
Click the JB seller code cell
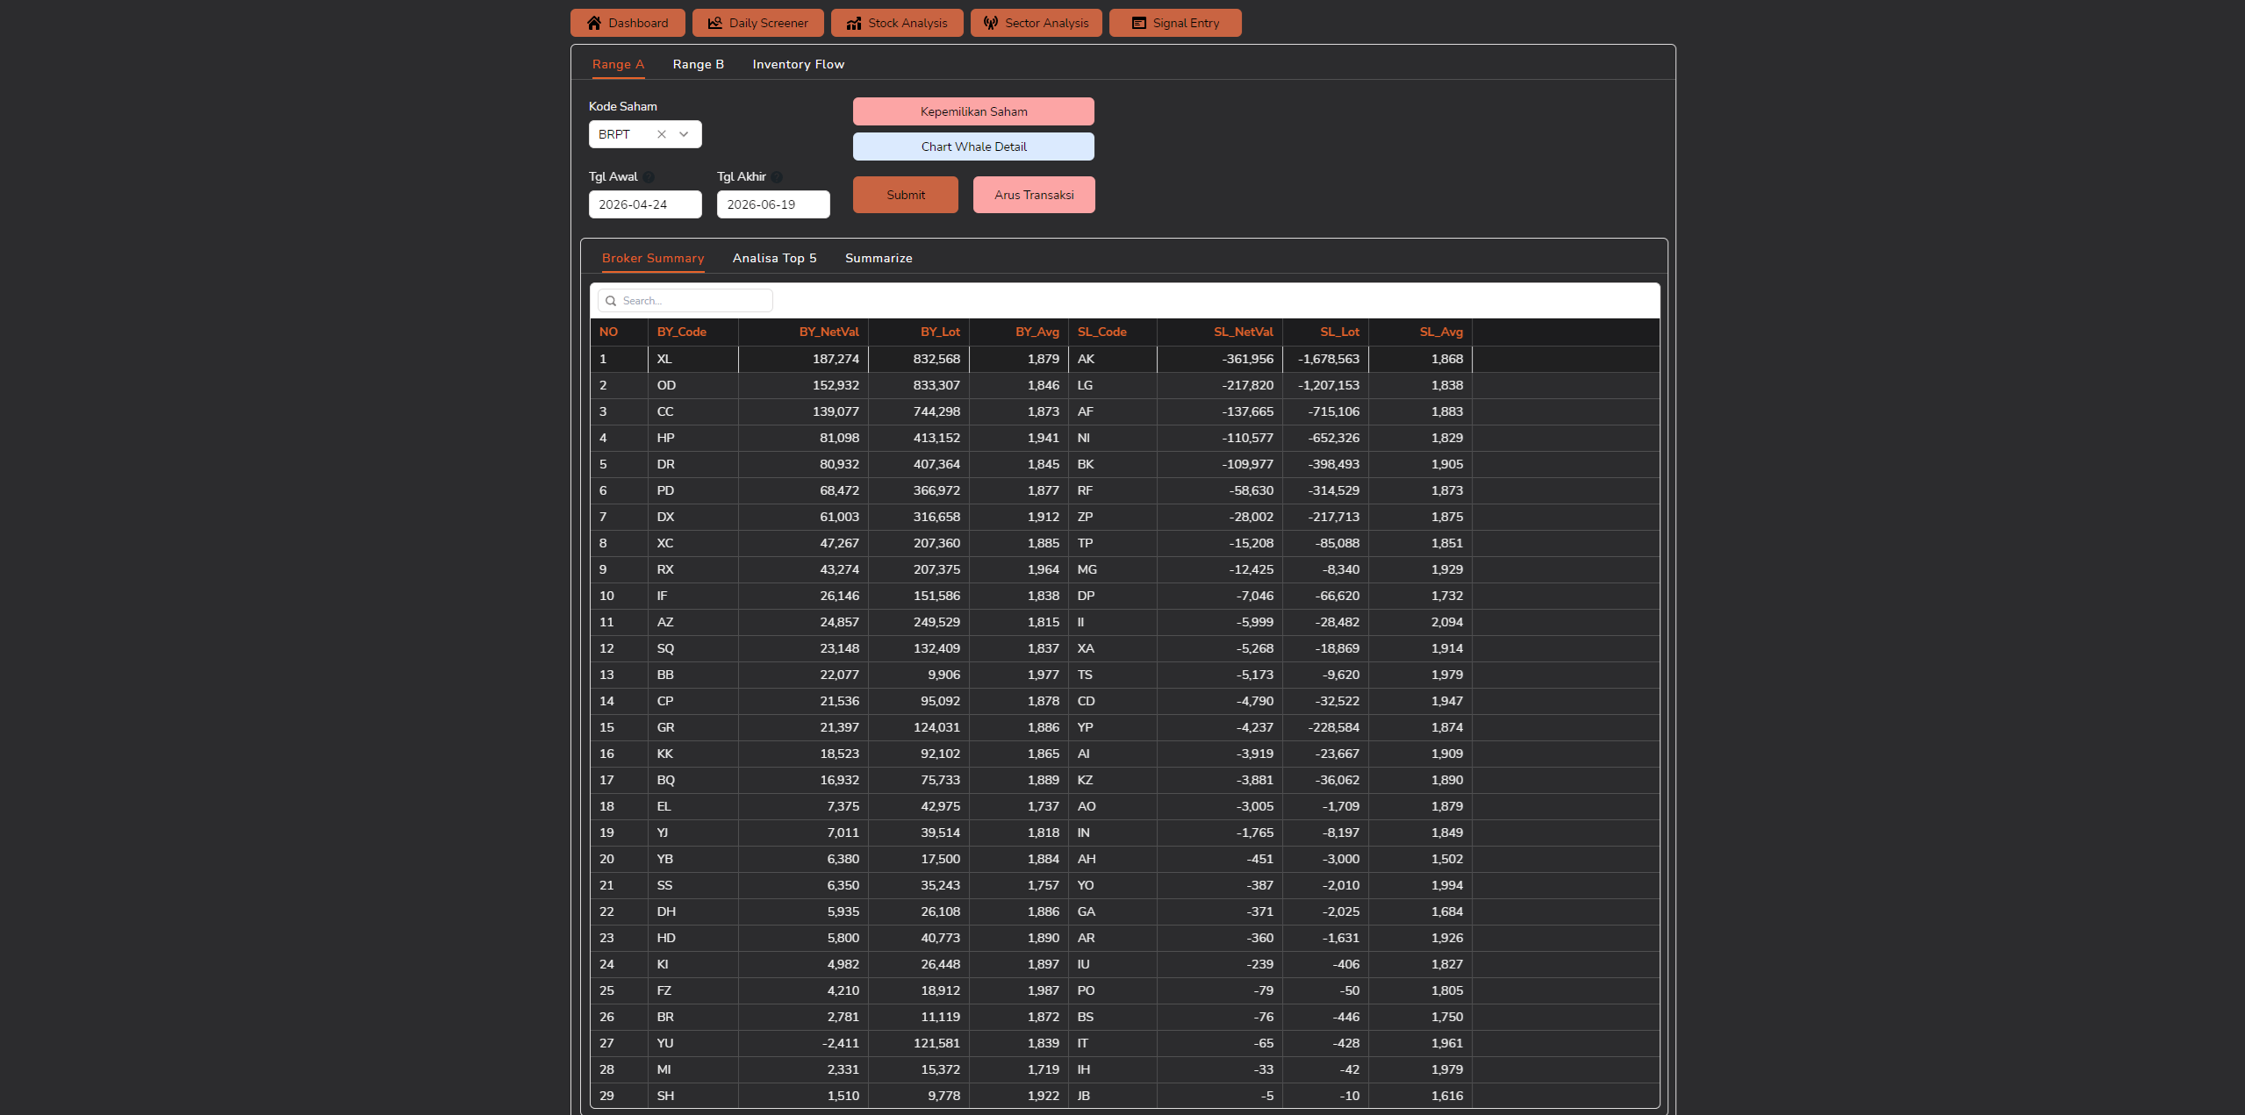1113,1096
